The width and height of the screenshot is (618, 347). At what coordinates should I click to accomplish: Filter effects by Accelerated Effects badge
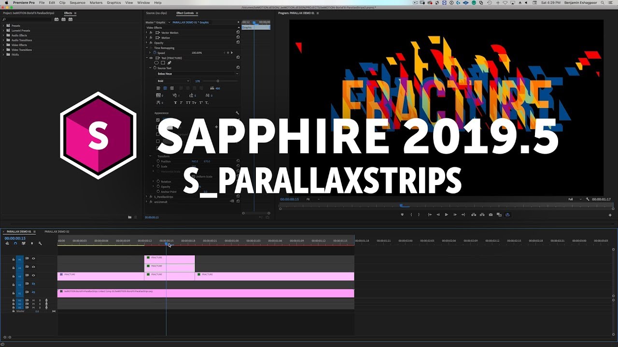coord(56,19)
